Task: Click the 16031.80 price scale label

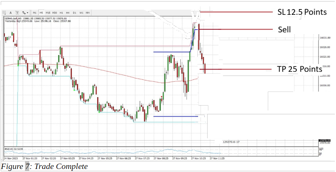Action: click(x=325, y=38)
